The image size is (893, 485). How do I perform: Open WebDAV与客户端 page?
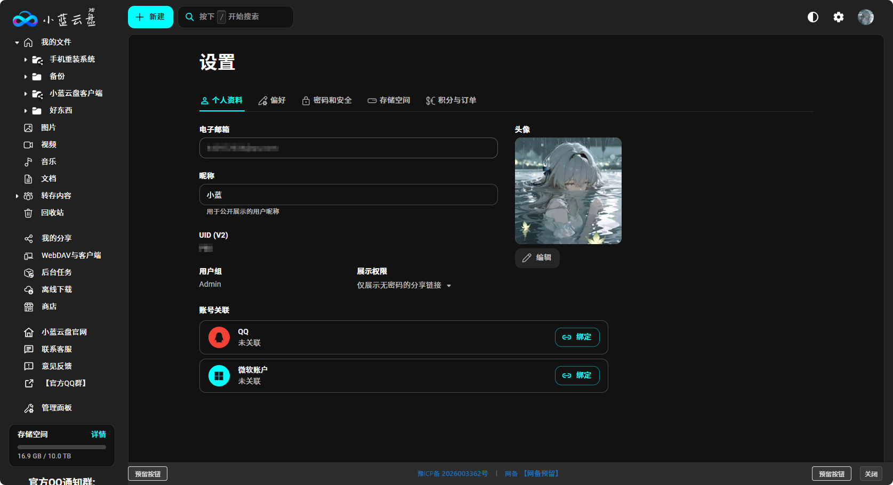coord(70,255)
